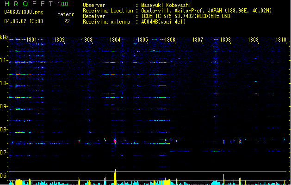Image resolution: width=291 pixels, height=185 pixels.
Task: Click the version number 1.0.0
Action: (x=63, y=4)
